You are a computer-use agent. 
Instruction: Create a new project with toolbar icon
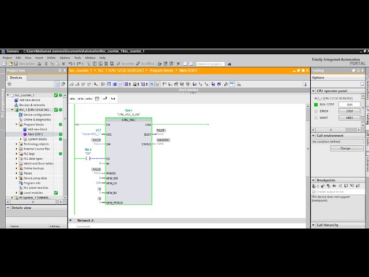[x=5, y=63]
